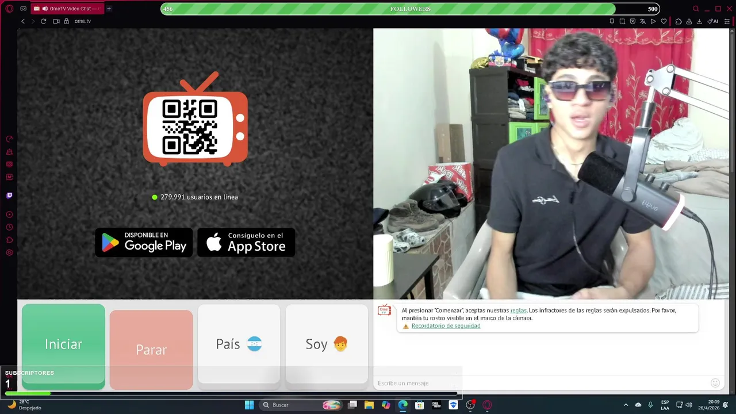
Task: Click the red Parar button
Action: coord(151,350)
